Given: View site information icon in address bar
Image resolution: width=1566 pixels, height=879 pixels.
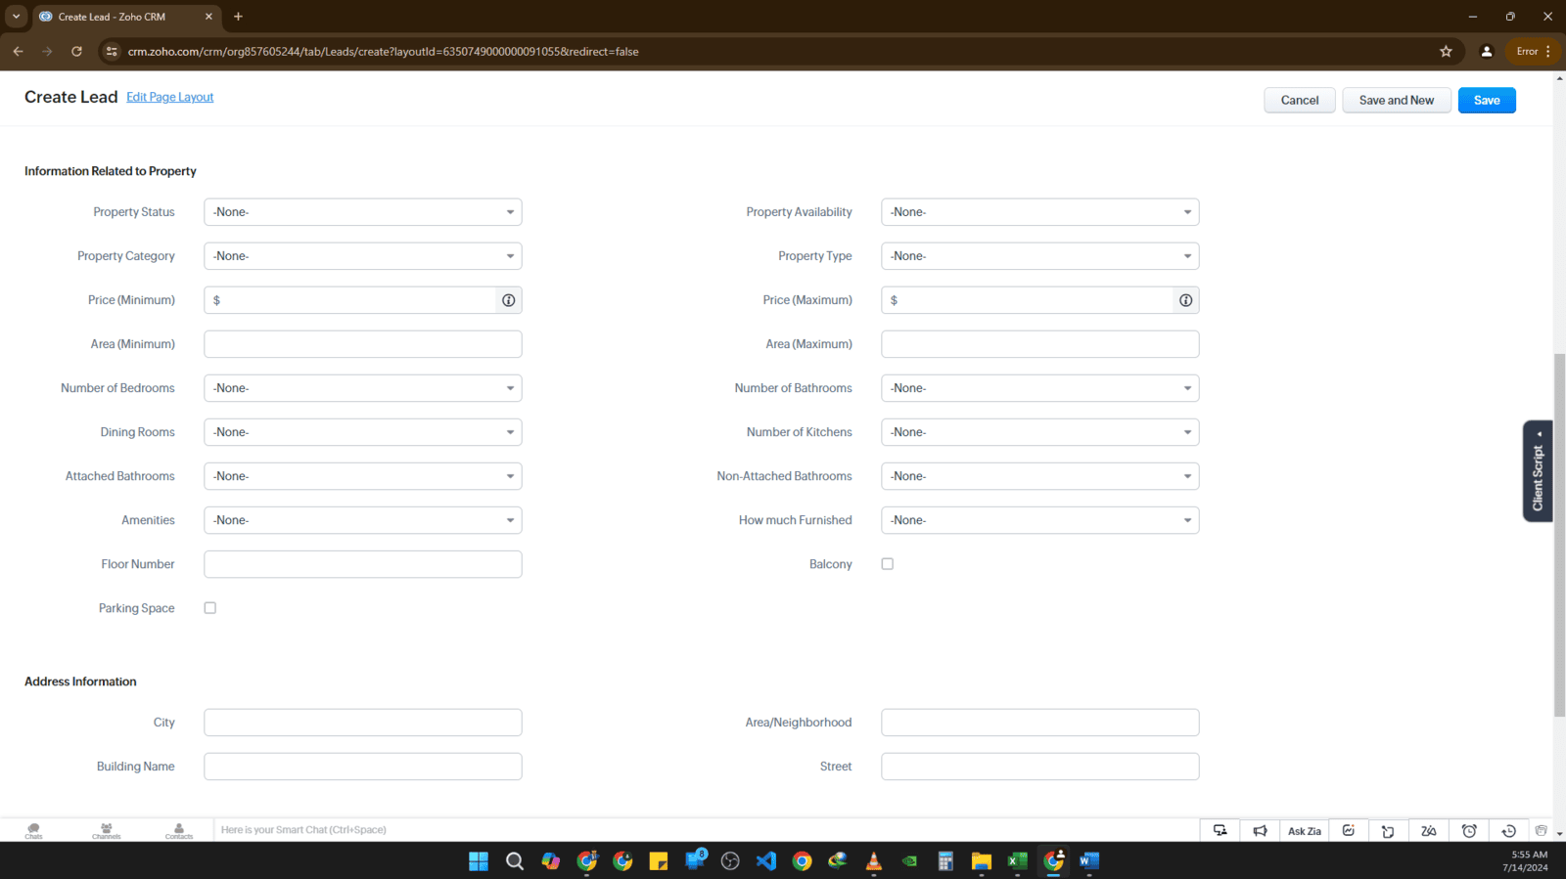Looking at the screenshot, I should [112, 52].
